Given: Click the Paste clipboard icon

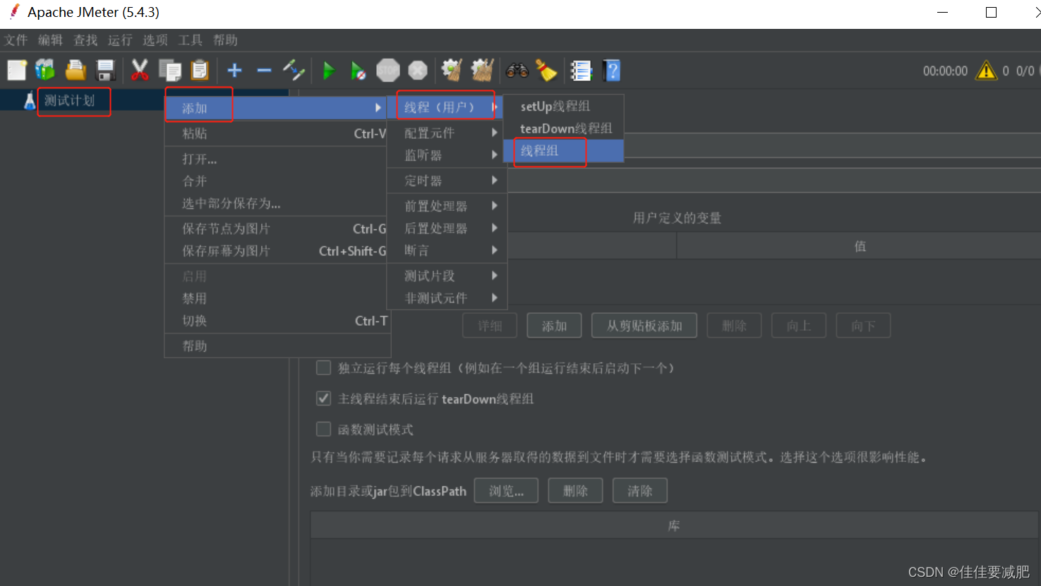Looking at the screenshot, I should coord(200,71).
